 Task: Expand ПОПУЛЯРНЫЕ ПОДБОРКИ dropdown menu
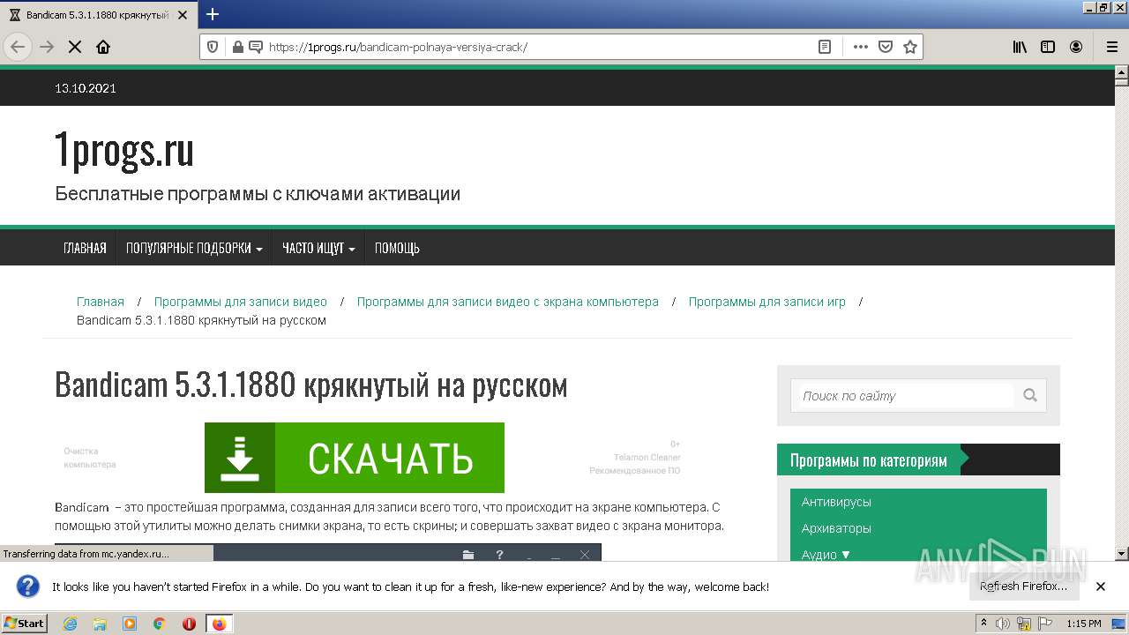tap(194, 248)
